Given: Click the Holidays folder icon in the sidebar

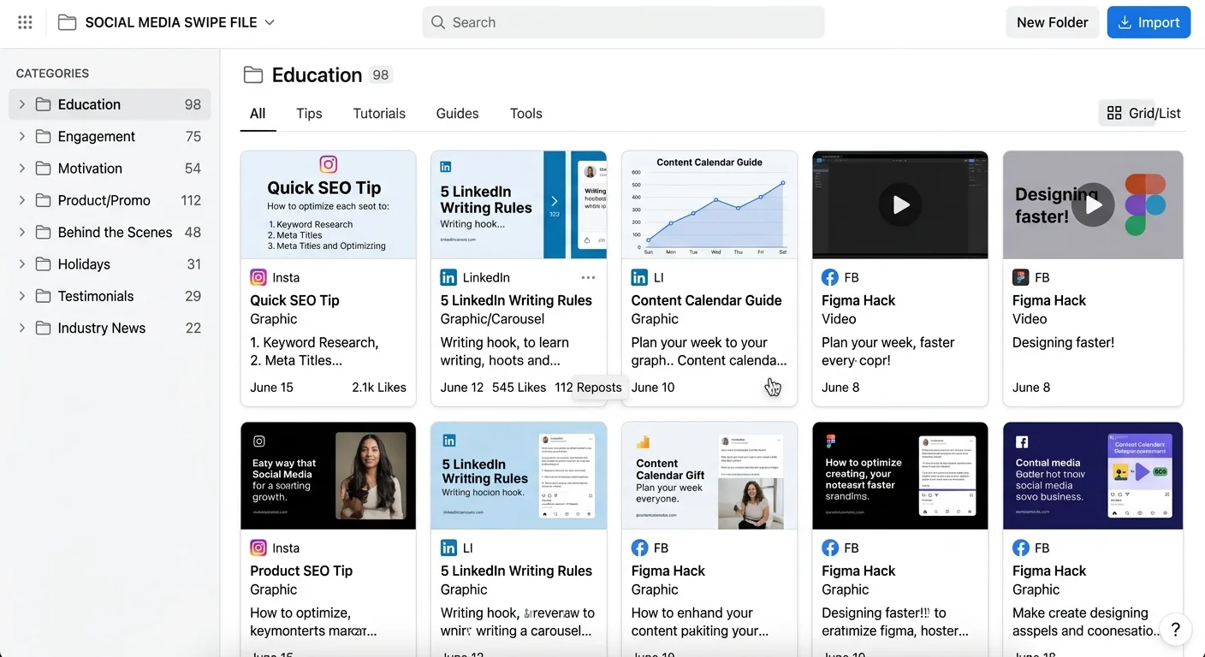Looking at the screenshot, I should point(43,263).
